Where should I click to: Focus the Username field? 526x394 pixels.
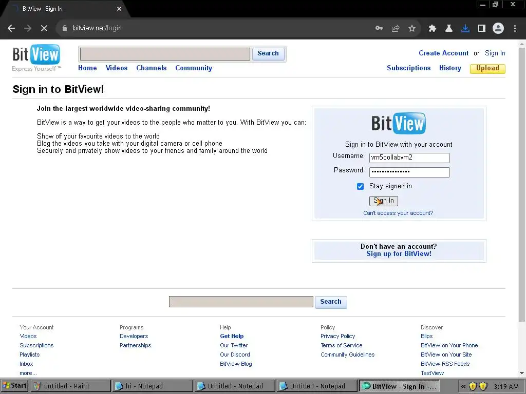(x=409, y=158)
